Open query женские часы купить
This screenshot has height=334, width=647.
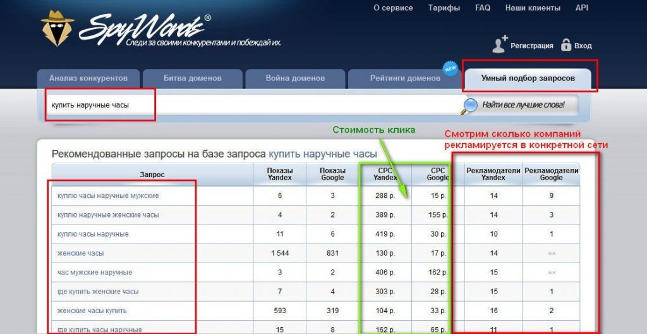(x=92, y=311)
